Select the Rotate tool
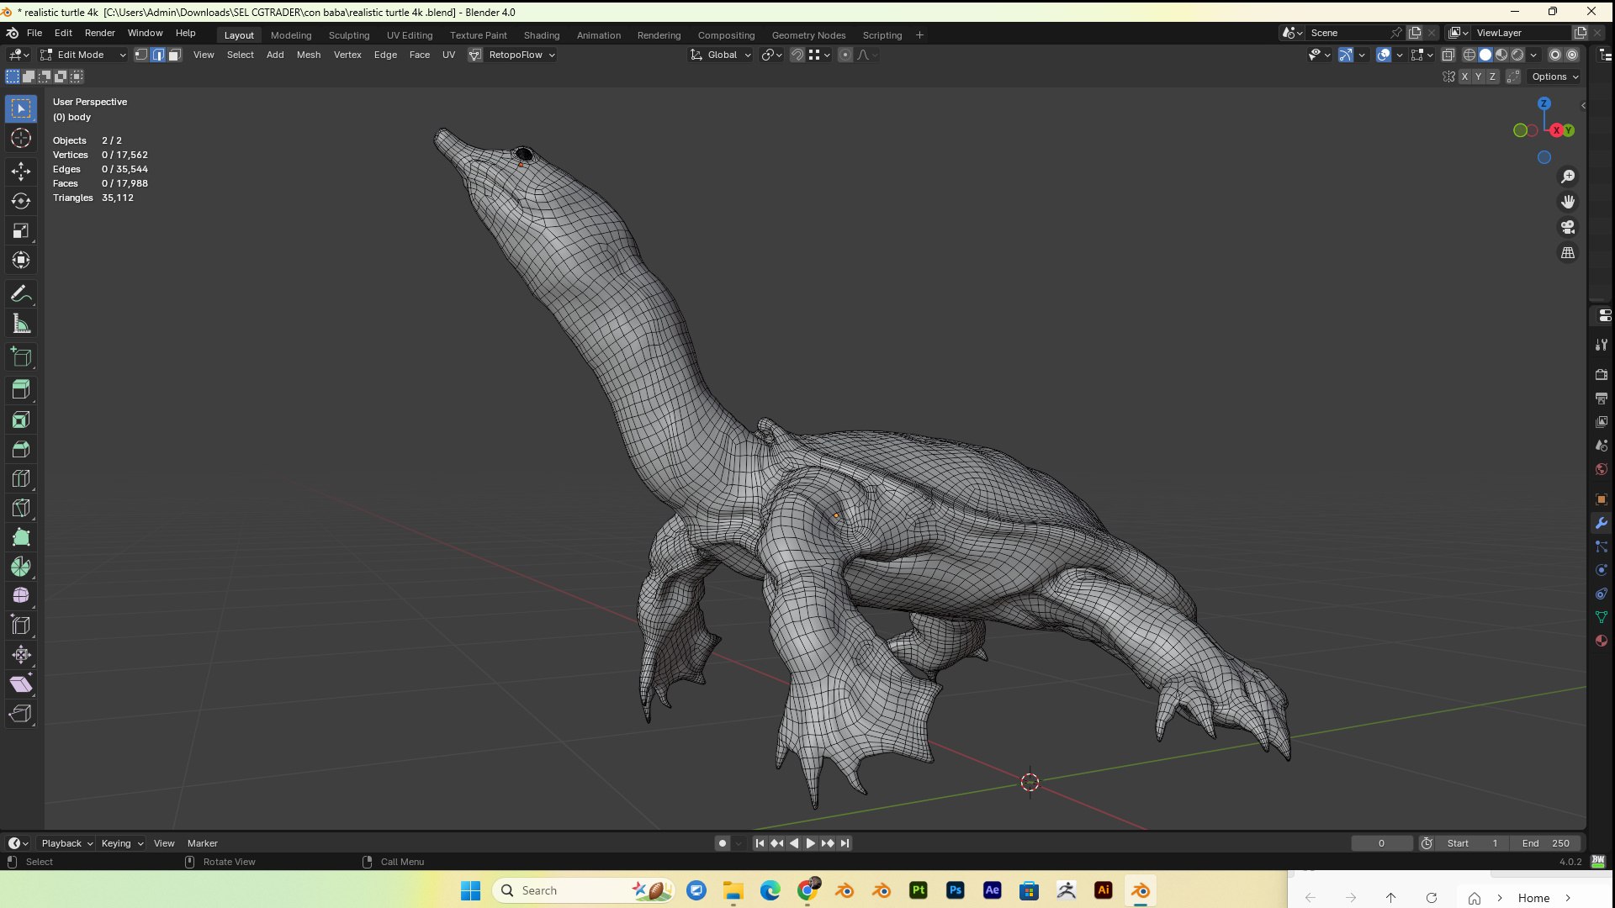1615x908 pixels. 21,201
